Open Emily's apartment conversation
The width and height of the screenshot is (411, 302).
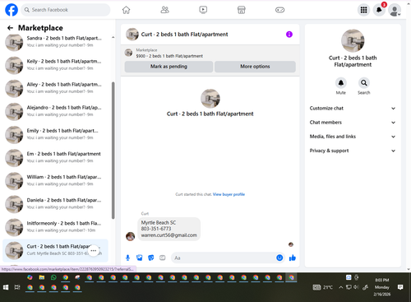pos(56,134)
